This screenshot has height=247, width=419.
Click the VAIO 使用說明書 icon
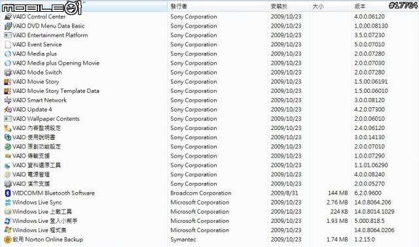(x=8, y=137)
